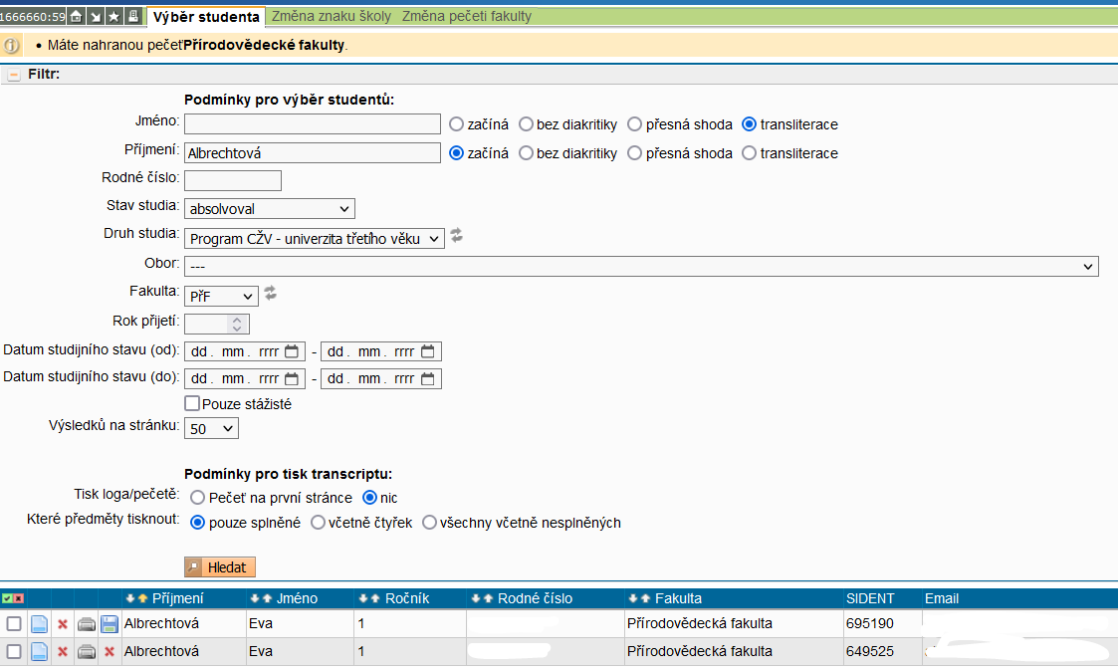Image resolution: width=1118 pixels, height=671 pixels.
Task: Open the home icon in the top bar
Action: pyautogui.click(x=77, y=16)
